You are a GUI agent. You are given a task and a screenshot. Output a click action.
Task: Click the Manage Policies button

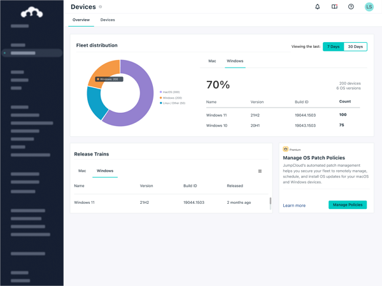click(x=348, y=205)
